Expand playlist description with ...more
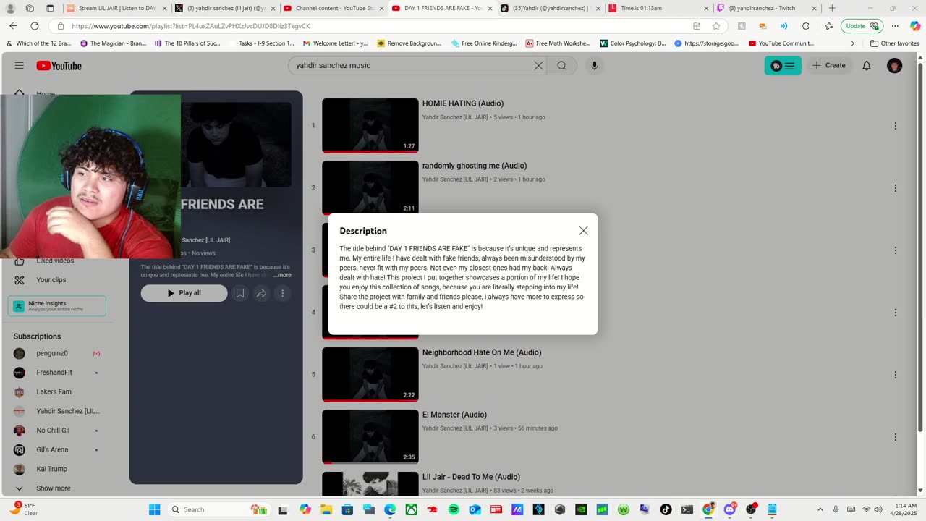Screen dimensions: 926x521 pyautogui.click(x=282, y=275)
